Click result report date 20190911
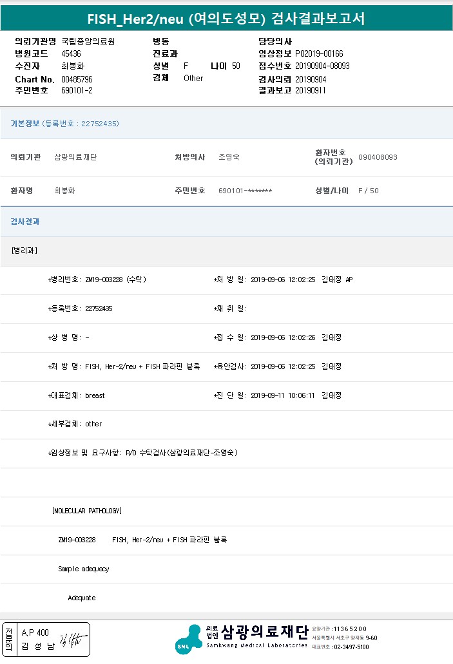This screenshot has height=664, width=453. coord(311,90)
